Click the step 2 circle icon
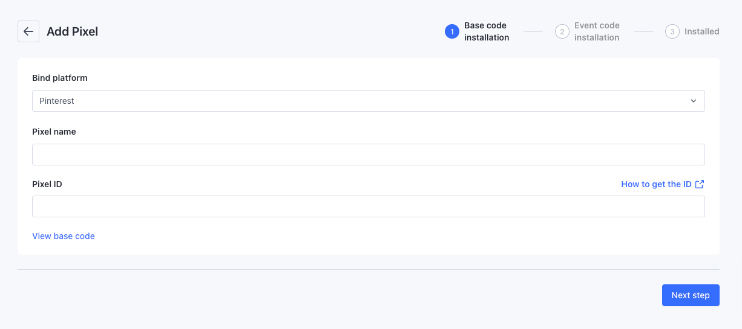Screen dimensions: 742x329 [x=562, y=31]
